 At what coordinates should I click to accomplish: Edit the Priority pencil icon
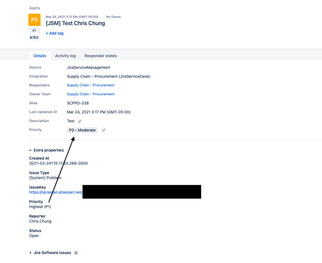coord(104,130)
